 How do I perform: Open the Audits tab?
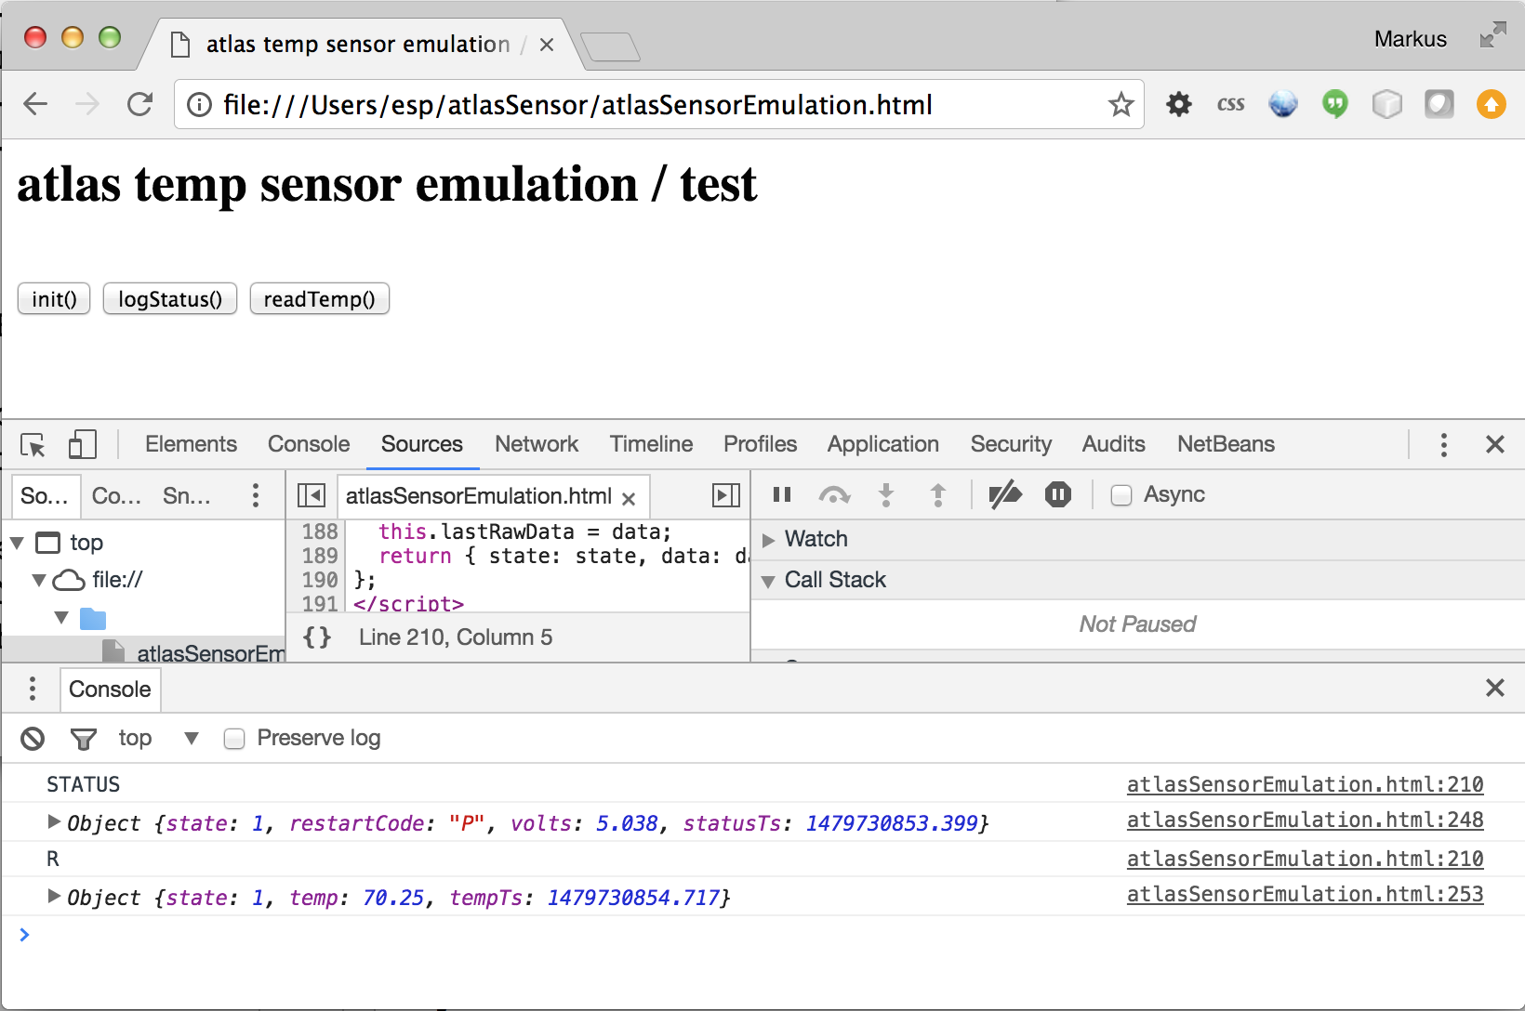1114,444
